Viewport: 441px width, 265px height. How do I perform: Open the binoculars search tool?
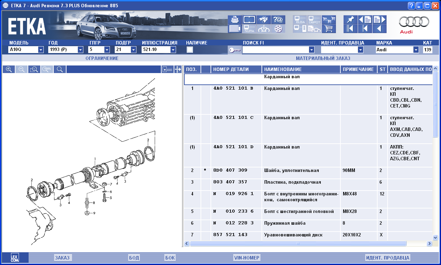[264, 20]
